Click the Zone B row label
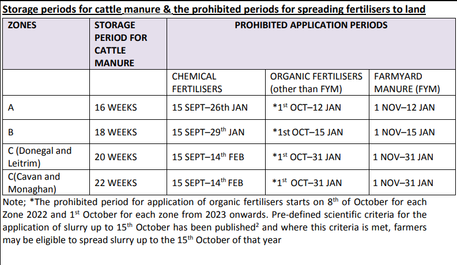457x265 pixels. coord(11,132)
